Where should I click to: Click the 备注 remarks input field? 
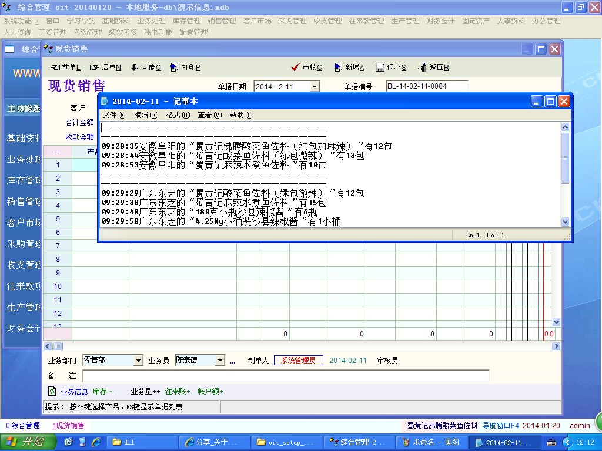tap(286, 376)
